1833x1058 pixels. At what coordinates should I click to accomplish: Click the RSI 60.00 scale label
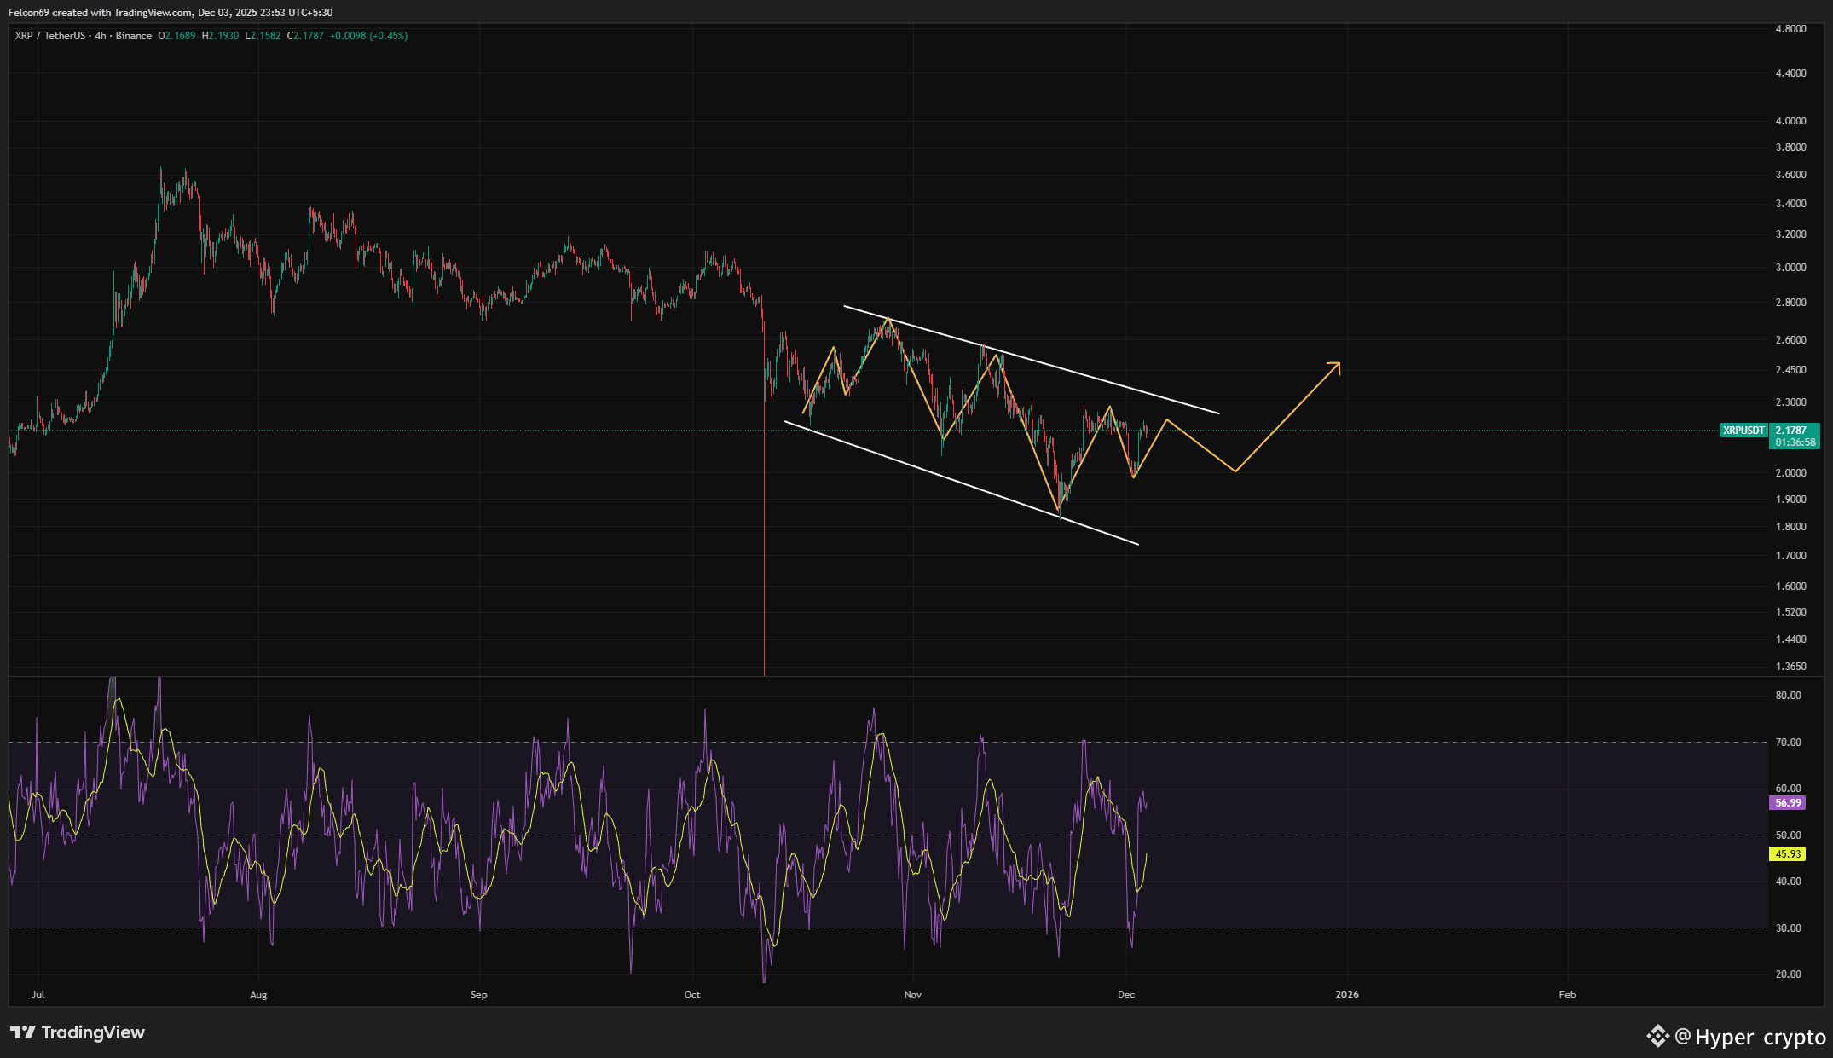1788,789
